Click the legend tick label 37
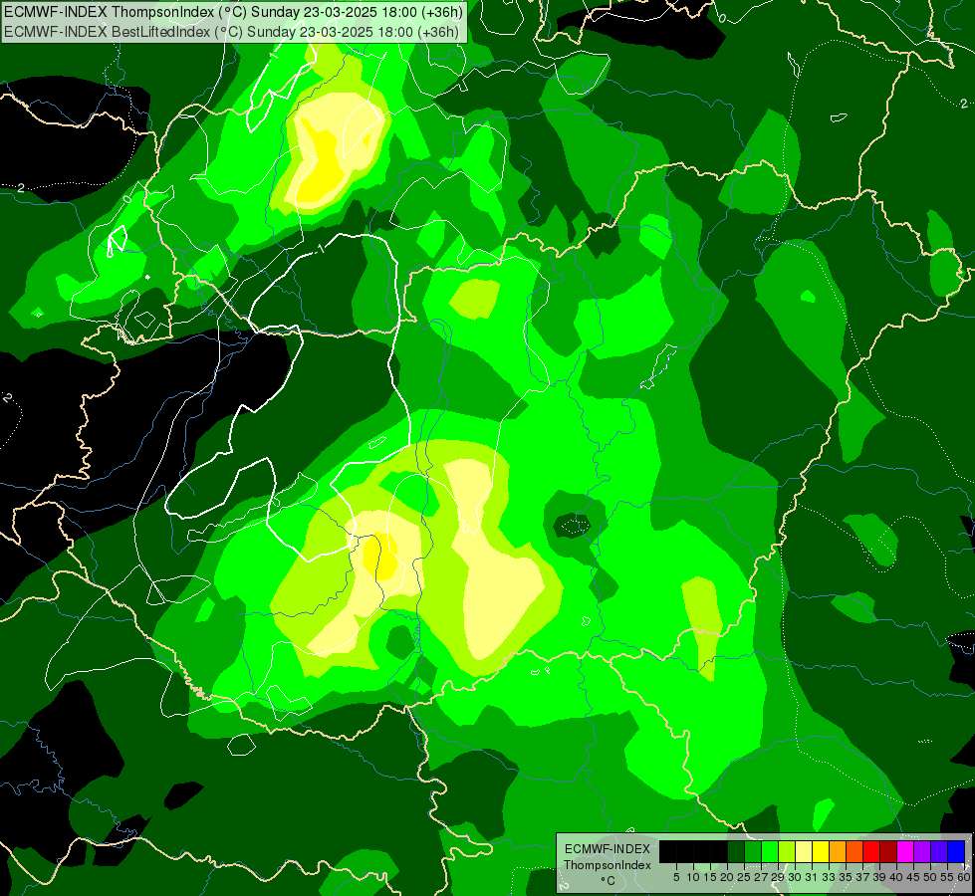The width and height of the screenshot is (975, 896). (x=862, y=877)
